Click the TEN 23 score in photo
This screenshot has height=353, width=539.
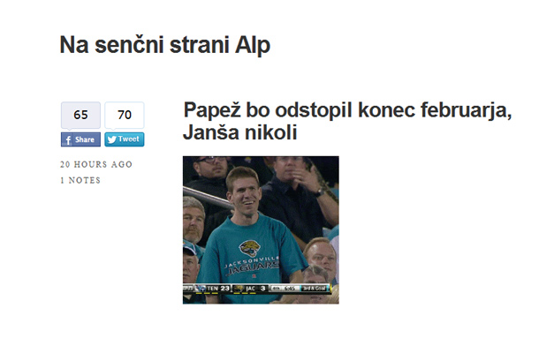pyautogui.click(x=218, y=289)
